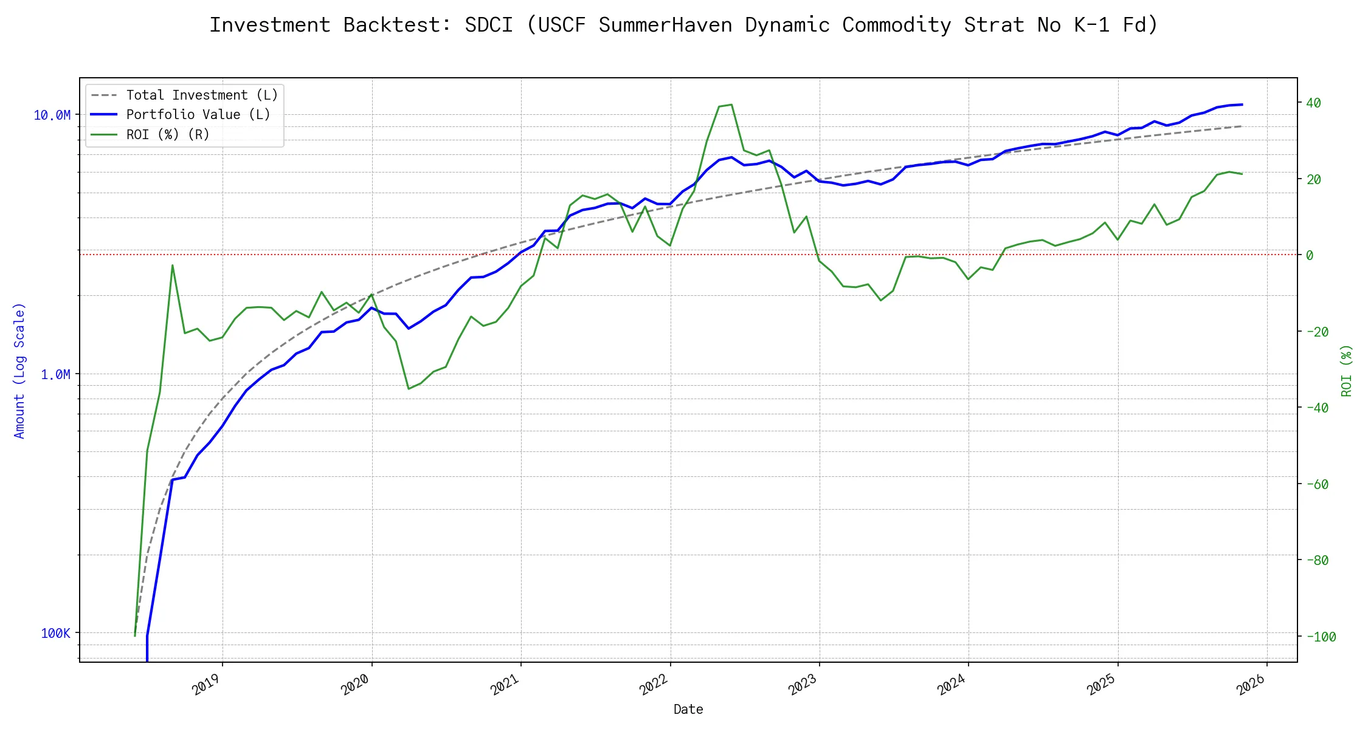Click the chart title text
The width and height of the screenshot is (1368, 729).
683,25
